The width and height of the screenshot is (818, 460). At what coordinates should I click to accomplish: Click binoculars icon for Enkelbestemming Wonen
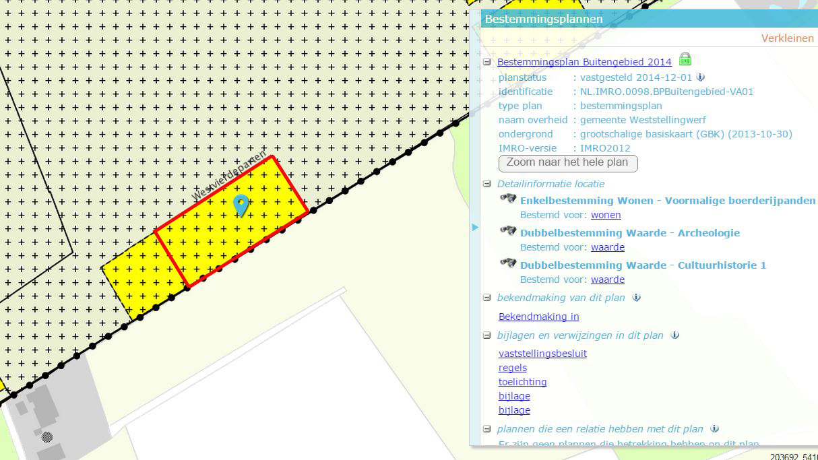(x=508, y=199)
